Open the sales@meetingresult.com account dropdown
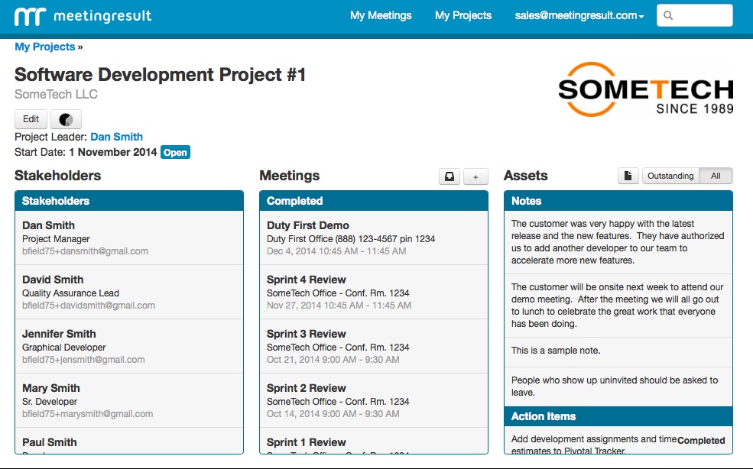The width and height of the screenshot is (753, 469). [x=579, y=15]
